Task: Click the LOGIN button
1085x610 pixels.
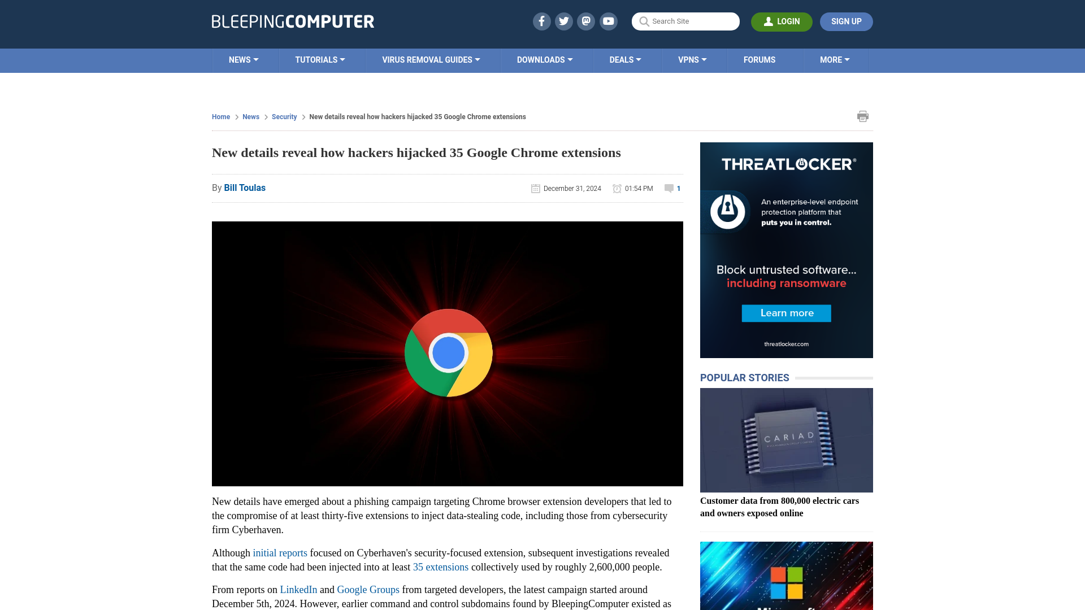Action: tap(782, 21)
